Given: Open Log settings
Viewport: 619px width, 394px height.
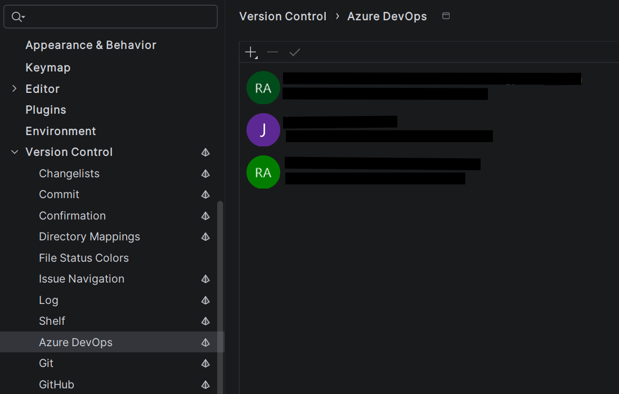Looking at the screenshot, I should point(48,300).
